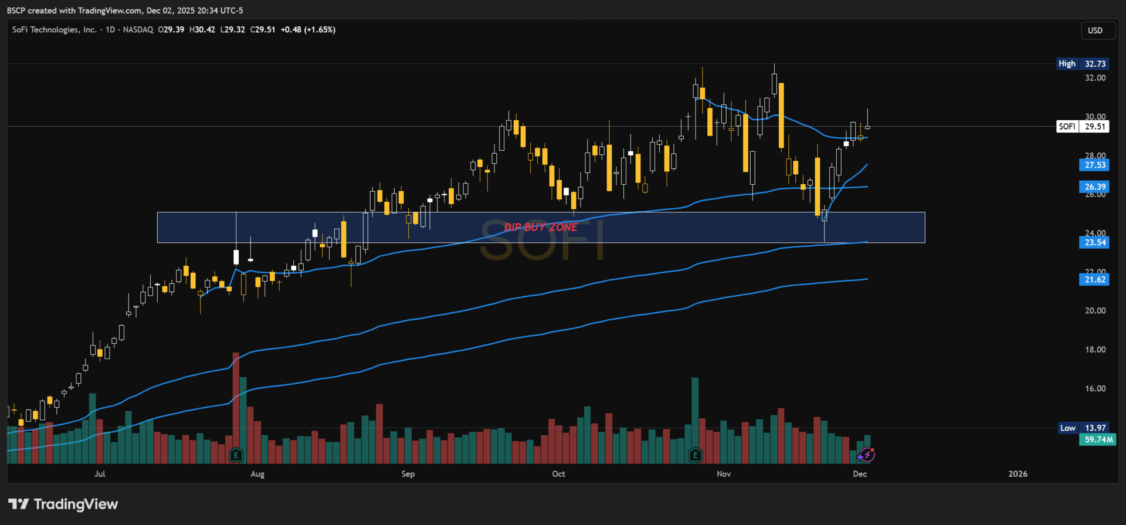Click the open value O29.39
The height and width of the screenshot is (525, 1126).
171,29
